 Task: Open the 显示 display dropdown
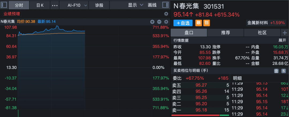tap(136, 5)
